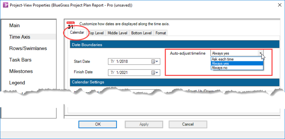Viewport: 285px width, 139px height.
Task: Switch to the Calendar tab
Action: click(x=77, y=33)
